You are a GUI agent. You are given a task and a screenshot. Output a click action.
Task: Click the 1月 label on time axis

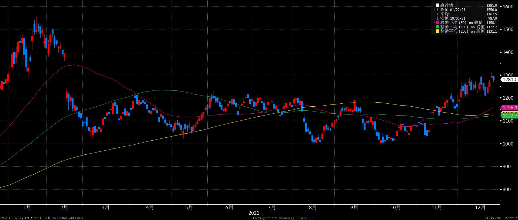tap(27, 207)
